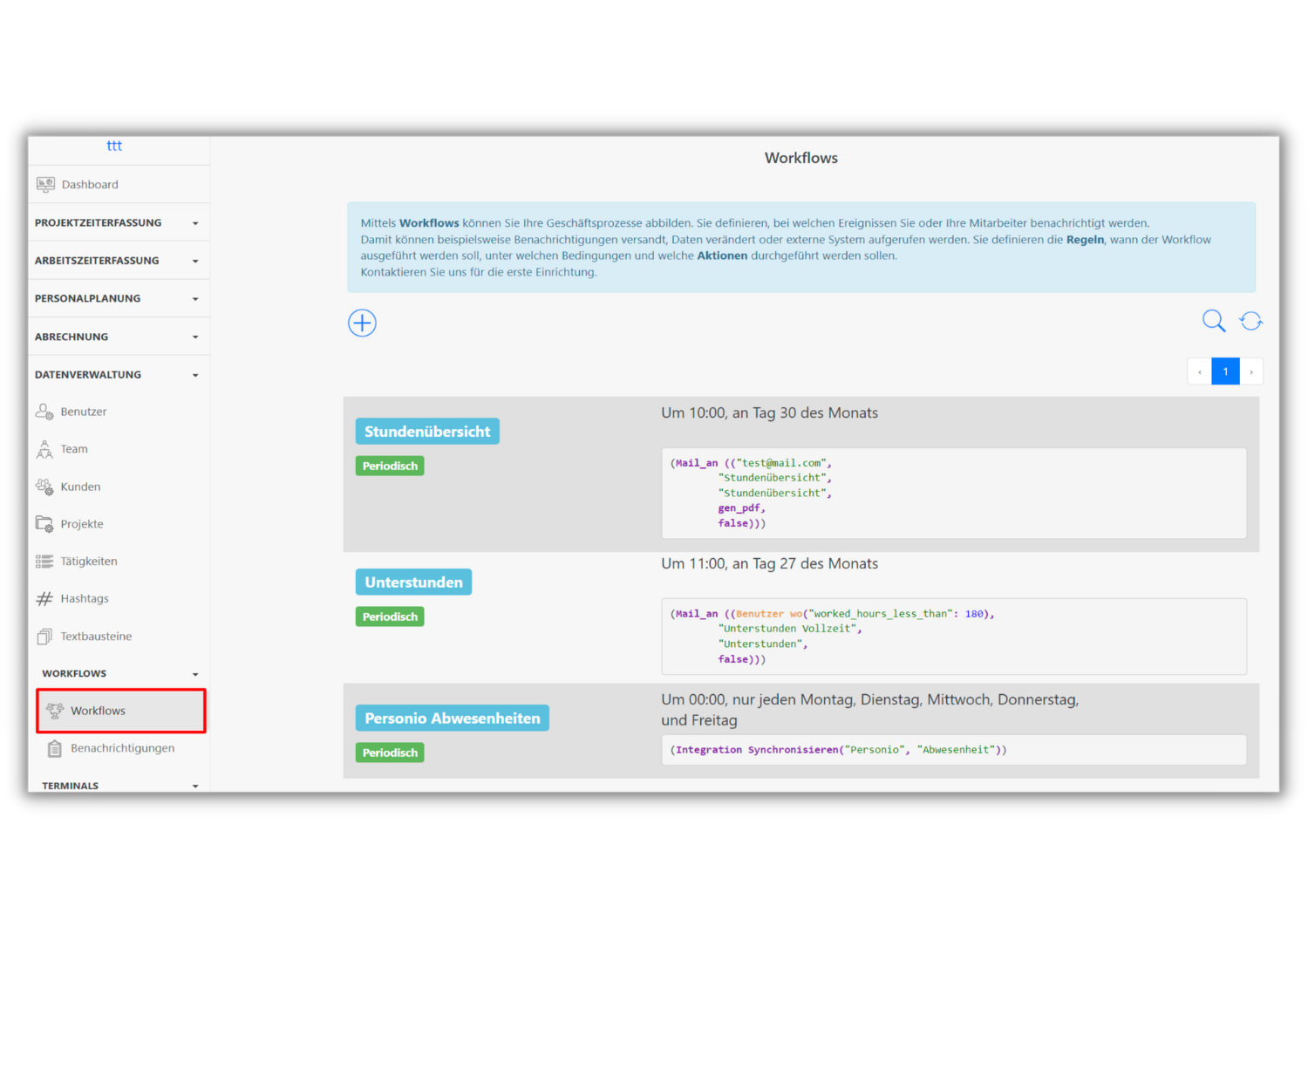Expand the PROJEKTZEITERFASSUNG section
The width and height of the screenshot is (1308, 1090).
119,221
